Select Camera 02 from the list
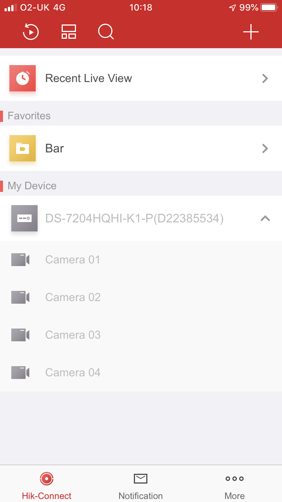 [73, 297]
